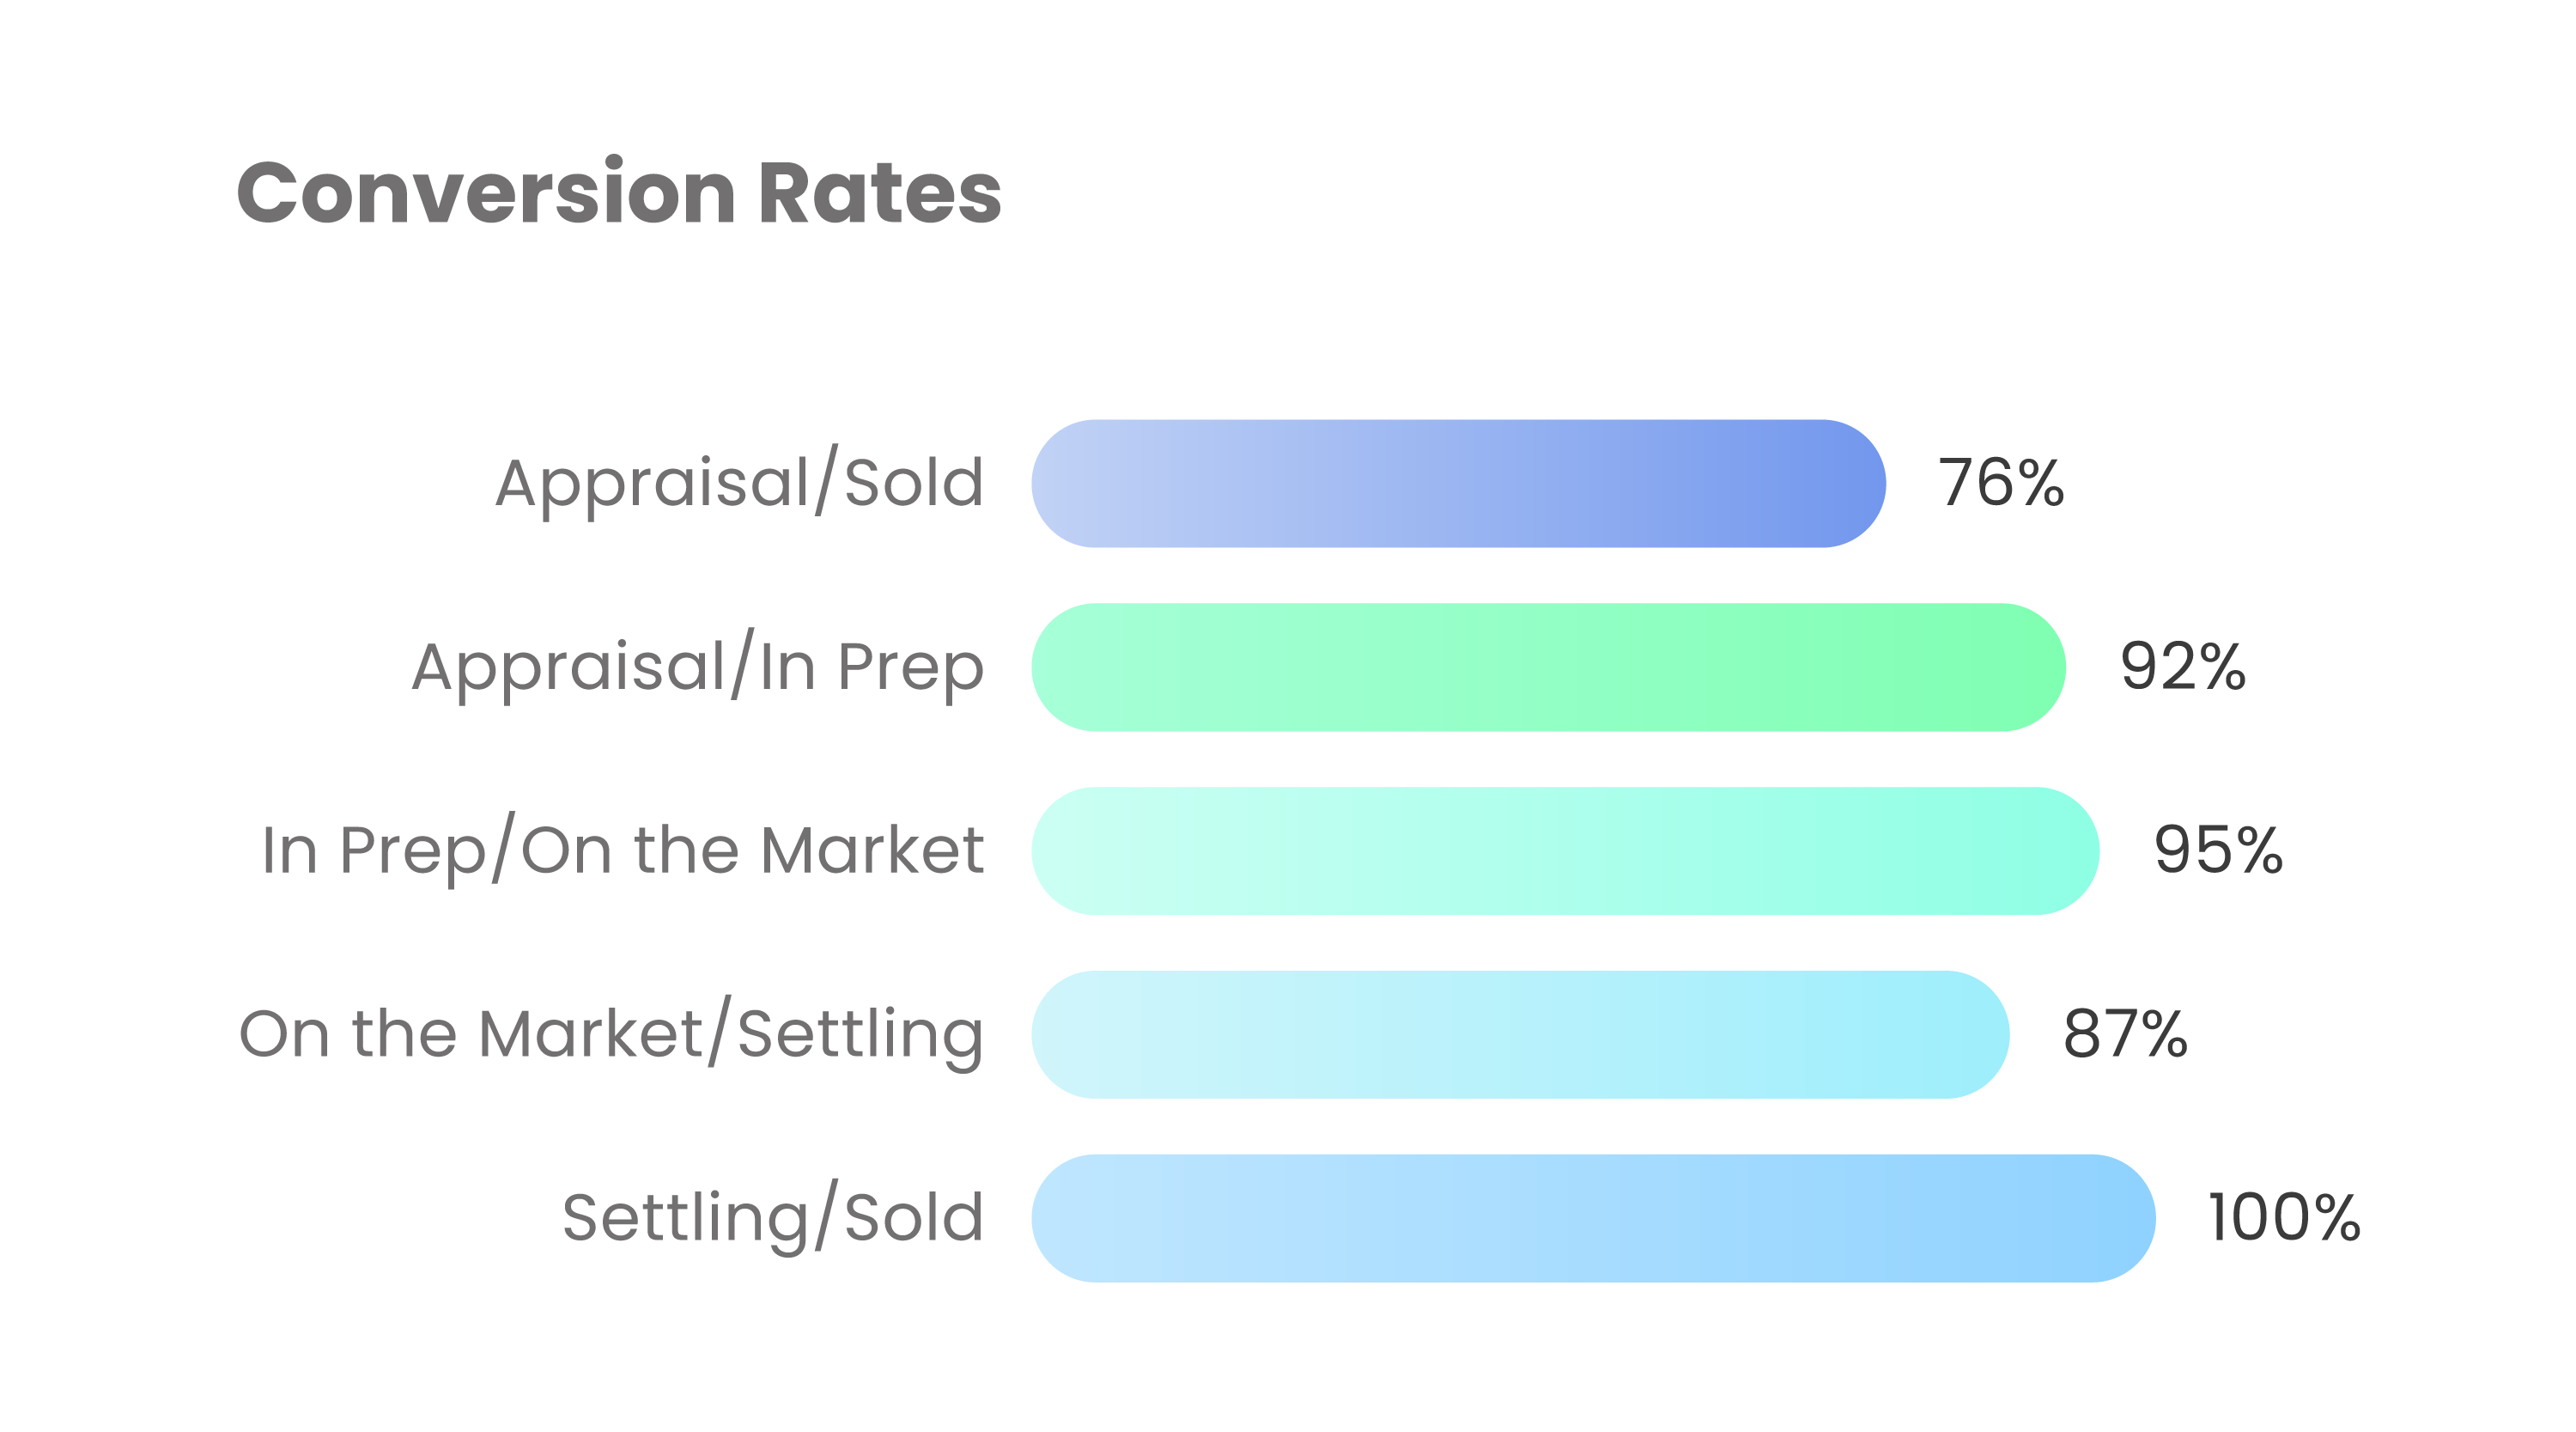Click the pale cyan On the Market/Settling bar
The image size is (2576, 1432).
pos(1520,1035)
